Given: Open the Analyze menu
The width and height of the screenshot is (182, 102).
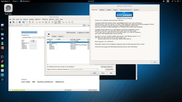Looking at the screenshot, I should (31, 19).
